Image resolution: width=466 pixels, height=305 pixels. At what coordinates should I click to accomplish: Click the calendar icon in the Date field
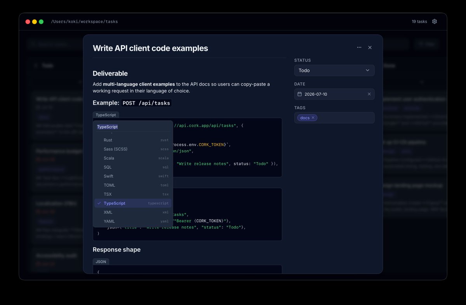coord(300,94)
